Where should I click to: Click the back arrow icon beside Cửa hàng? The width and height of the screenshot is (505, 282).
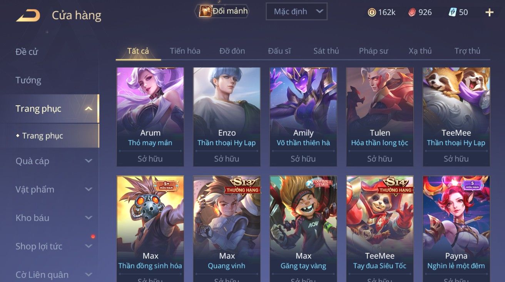pyautogui.click(x=28, y=16)
